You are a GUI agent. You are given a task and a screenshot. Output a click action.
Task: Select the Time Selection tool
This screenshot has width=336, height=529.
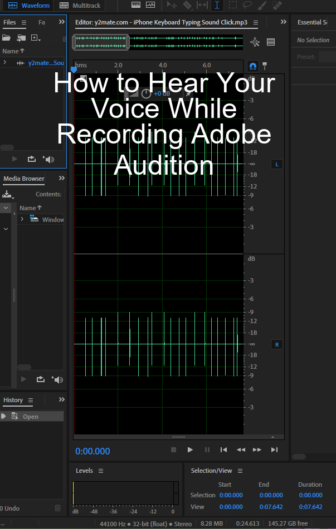point(217,5)
